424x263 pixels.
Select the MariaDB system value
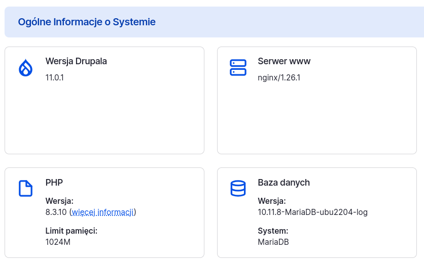pyautogui.click(x=273, y=242)
